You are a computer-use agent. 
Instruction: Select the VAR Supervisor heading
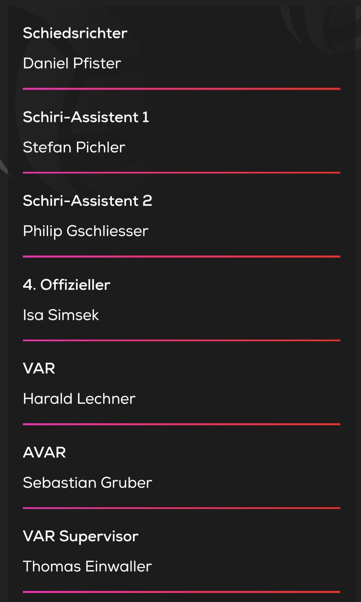click(81, 536)
